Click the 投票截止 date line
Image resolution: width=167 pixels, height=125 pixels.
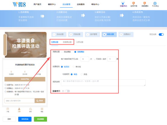(x=17, y=88)
